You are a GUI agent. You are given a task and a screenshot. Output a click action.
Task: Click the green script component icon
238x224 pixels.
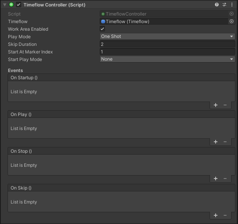click(x=11, y=5)
